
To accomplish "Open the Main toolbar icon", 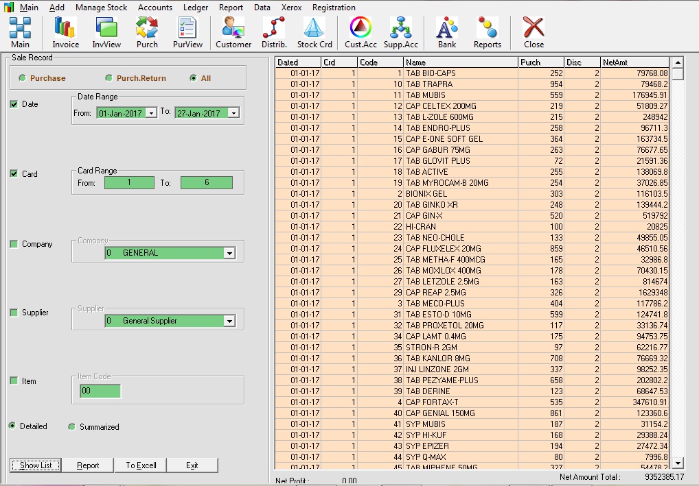I will click(x=20, y=32).
